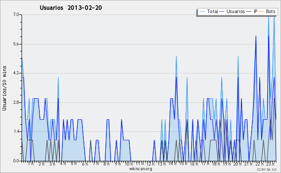Click the y-axis value 4.2
281x173 pixels.
[16, 73]
